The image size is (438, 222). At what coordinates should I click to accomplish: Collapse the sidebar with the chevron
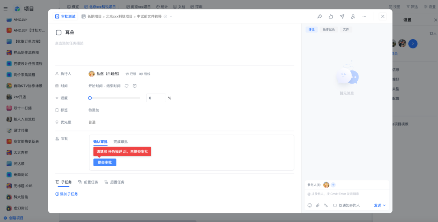59,9
